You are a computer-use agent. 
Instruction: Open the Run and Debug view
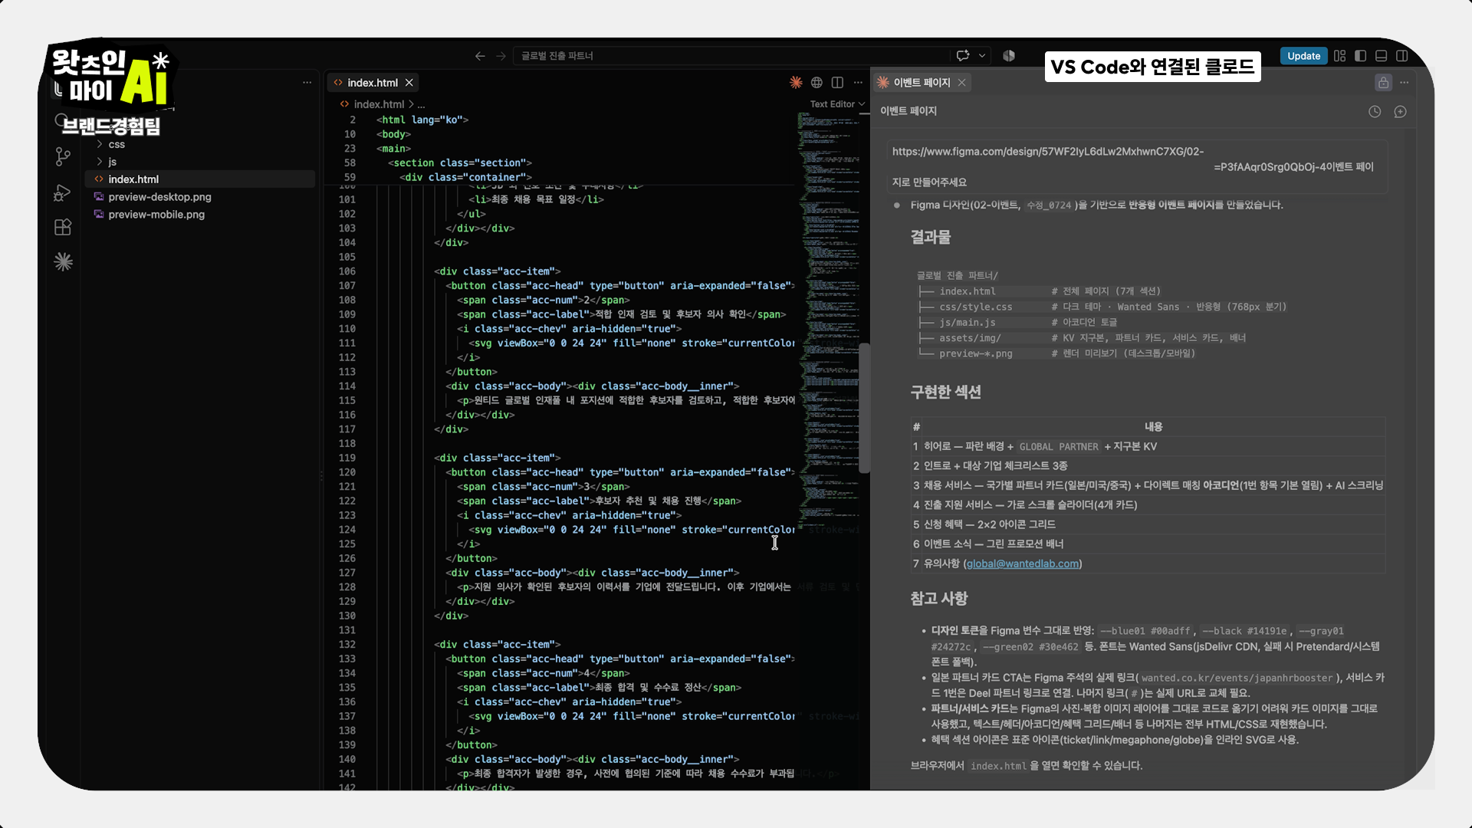pos(63,192)
